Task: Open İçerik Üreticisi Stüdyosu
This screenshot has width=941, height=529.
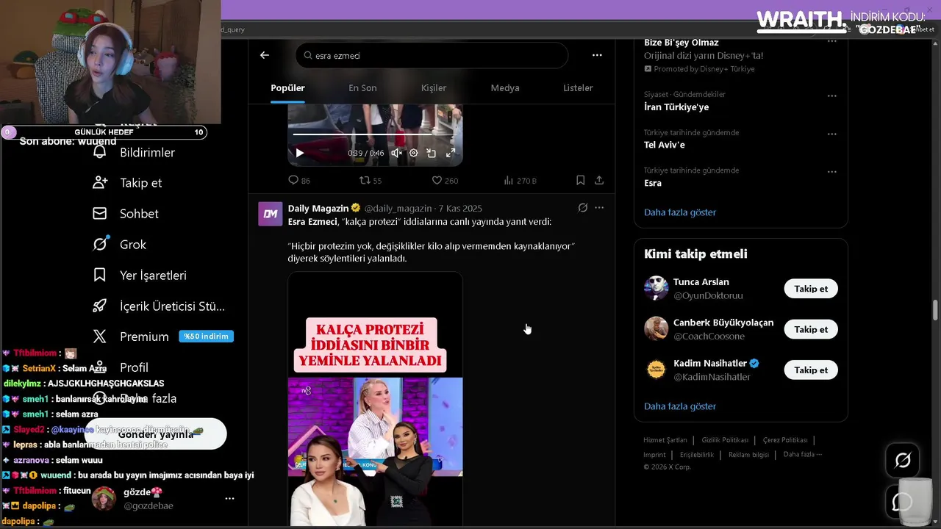Action: pos(159,306)
